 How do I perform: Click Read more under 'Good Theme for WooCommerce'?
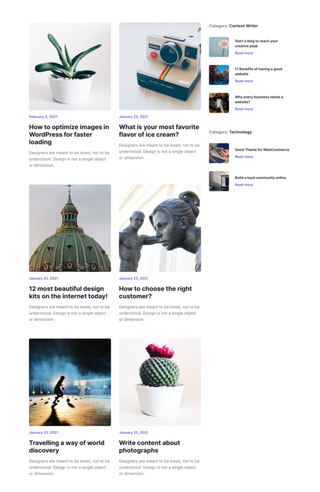pyautogui.click(x=244, y=157)
